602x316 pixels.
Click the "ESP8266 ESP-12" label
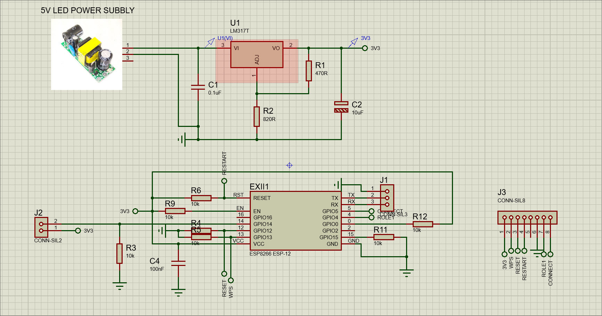coord(270,254)
